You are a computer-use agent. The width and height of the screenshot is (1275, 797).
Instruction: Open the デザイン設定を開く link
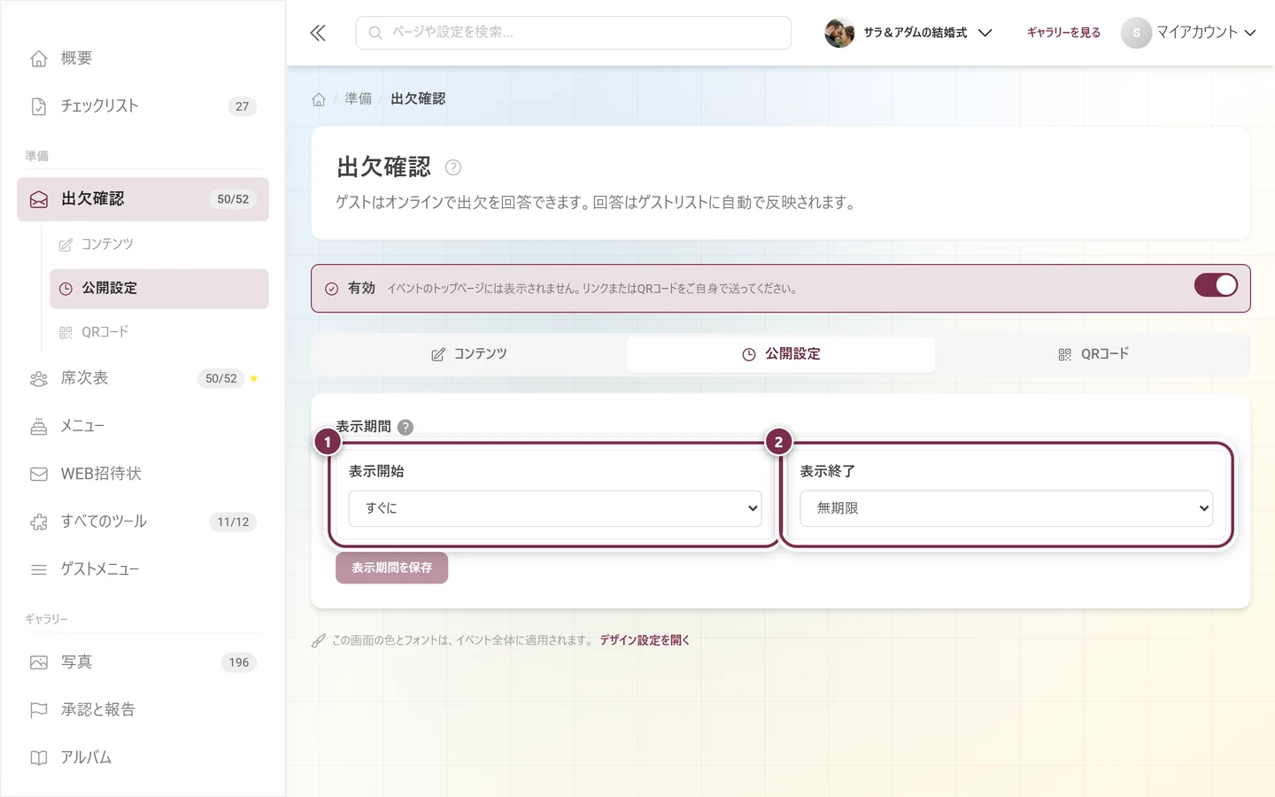pos(645,640)
